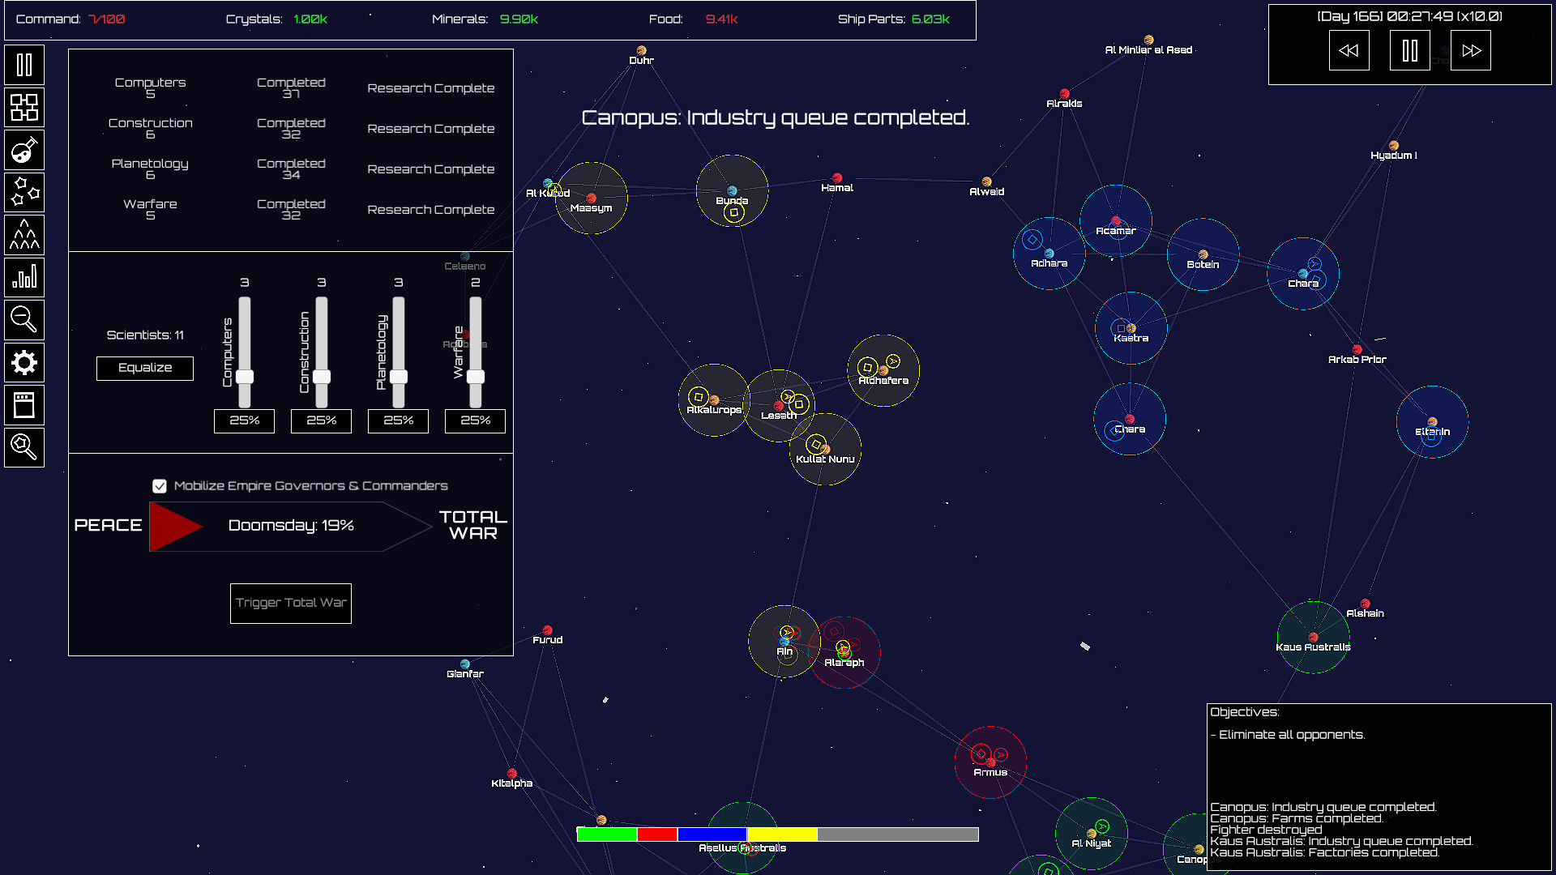The width and height of the screenshot is (1556, 875).
Task: Click the three stars sidebar icon
Action: [24, 192]
